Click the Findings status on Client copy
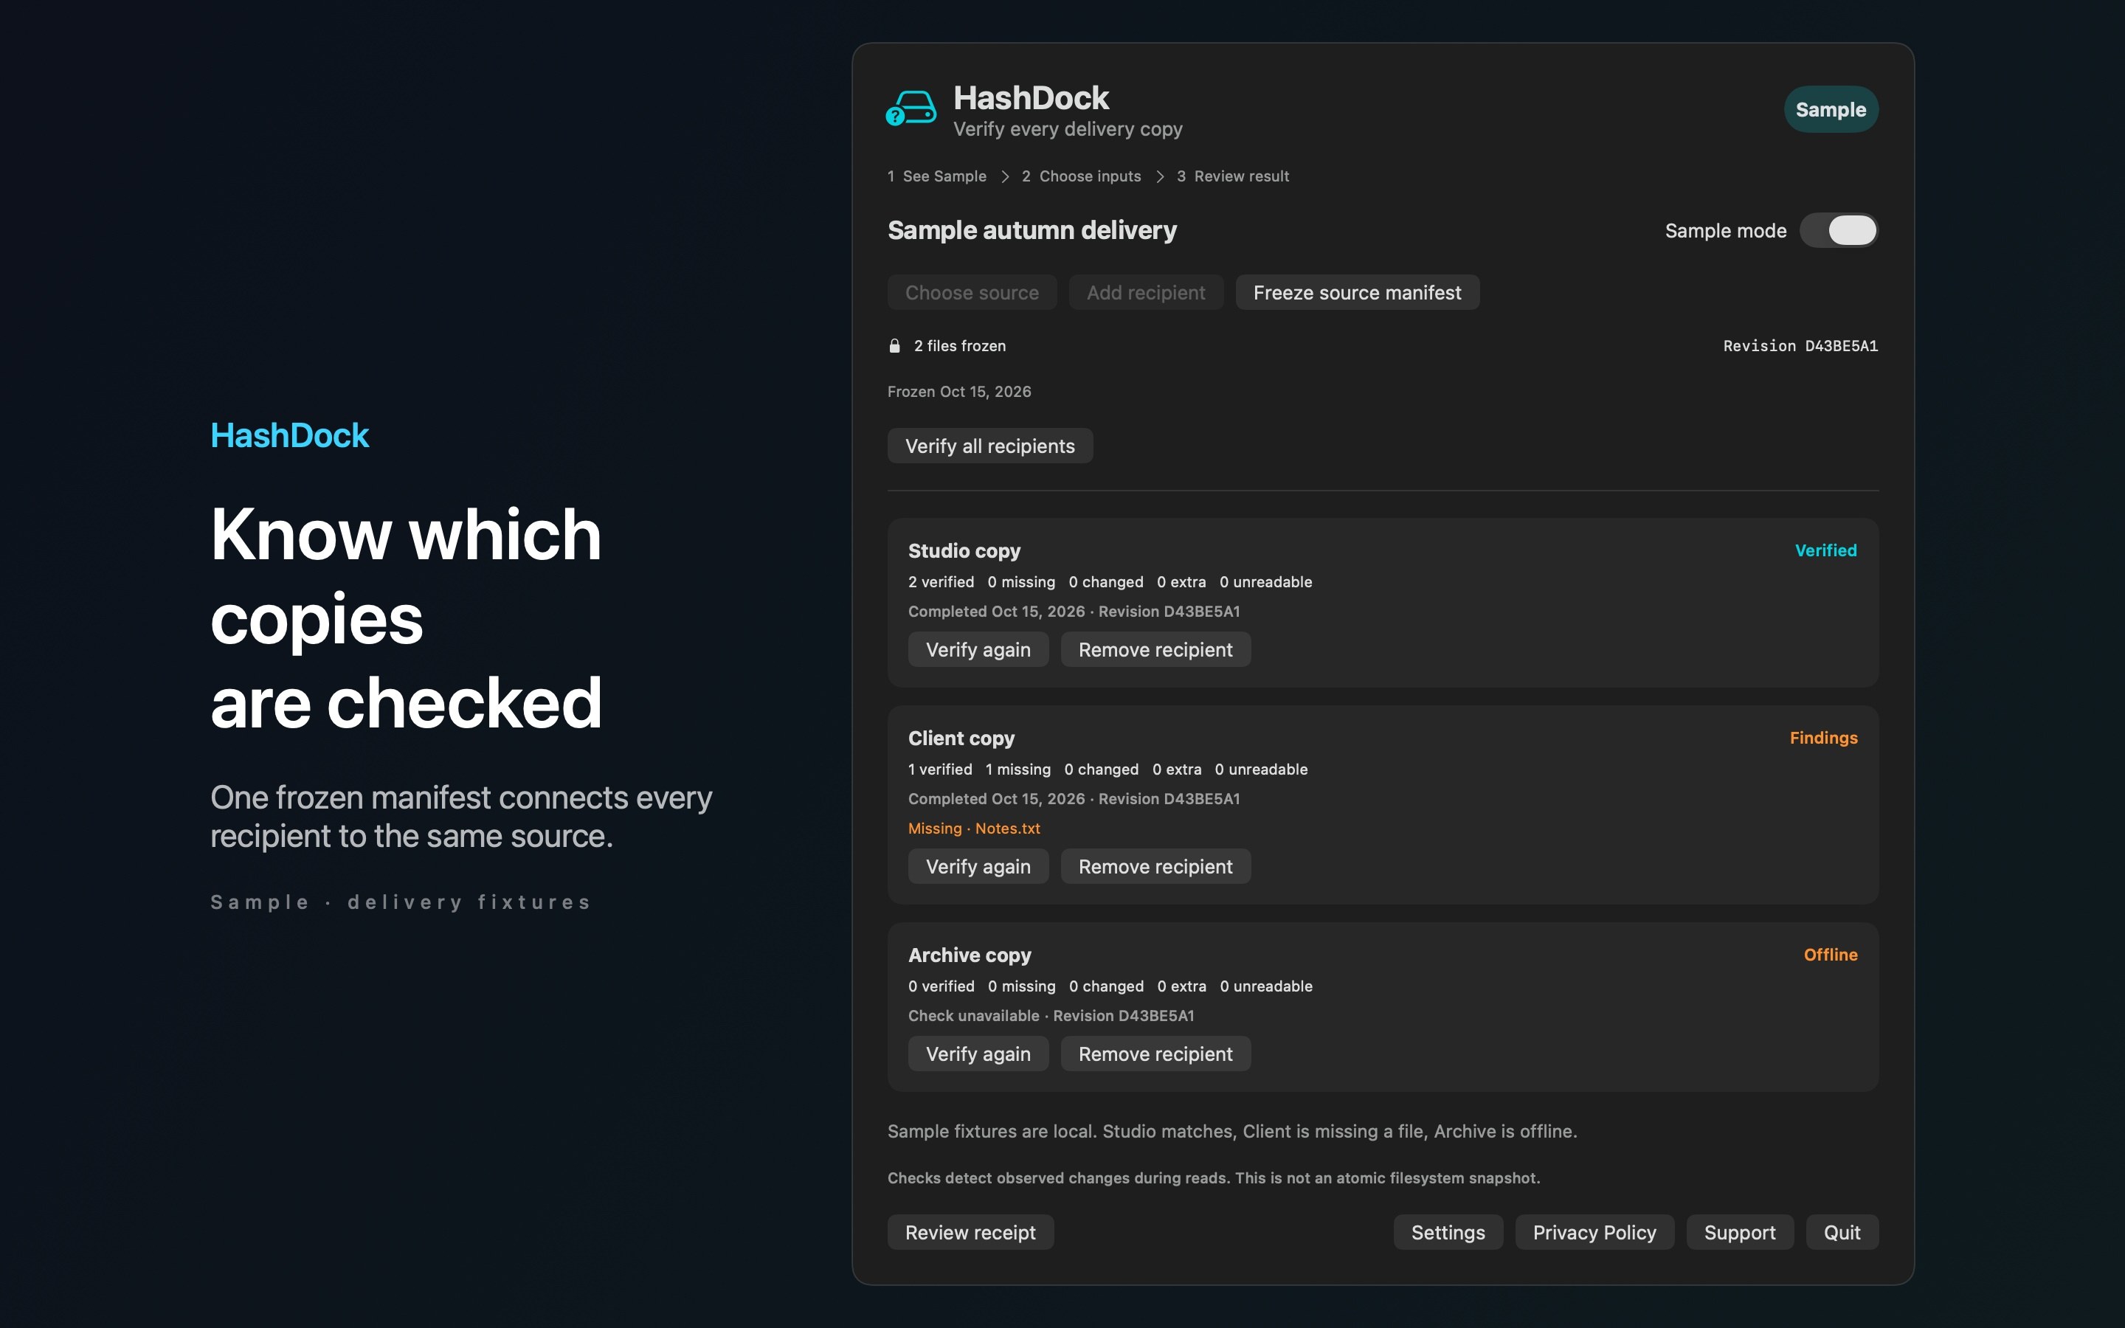 [x=1824, y=738]
